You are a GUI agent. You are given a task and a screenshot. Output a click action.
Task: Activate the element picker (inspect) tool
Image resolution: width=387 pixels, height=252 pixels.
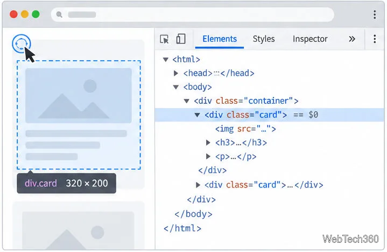click(x=164, y=39)
